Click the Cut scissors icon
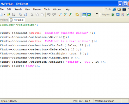This screenshot has width=129, height=104. coord(32,15)
